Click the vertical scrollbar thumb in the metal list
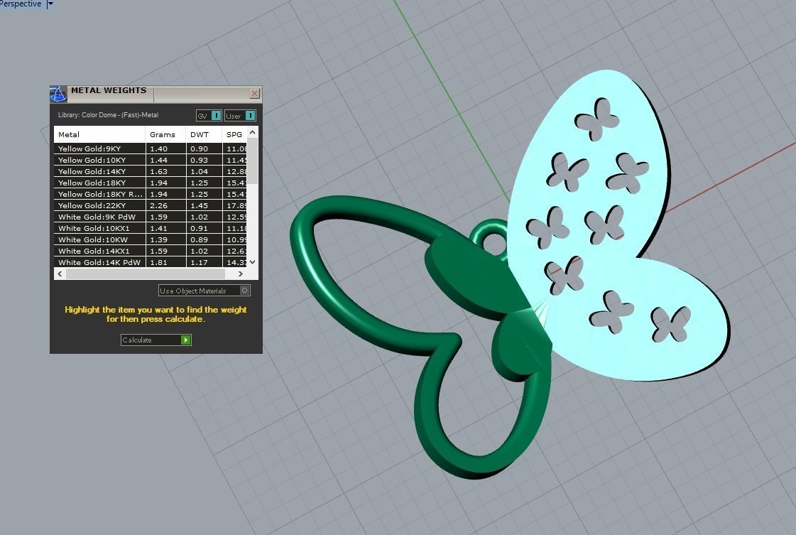The image size is (796, 535). tap(252, 161)
